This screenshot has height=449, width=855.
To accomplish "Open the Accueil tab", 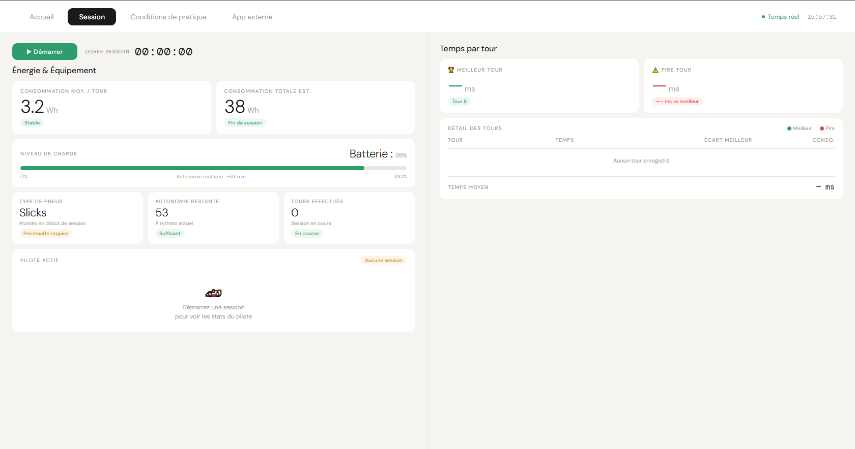I will (42, 17).
